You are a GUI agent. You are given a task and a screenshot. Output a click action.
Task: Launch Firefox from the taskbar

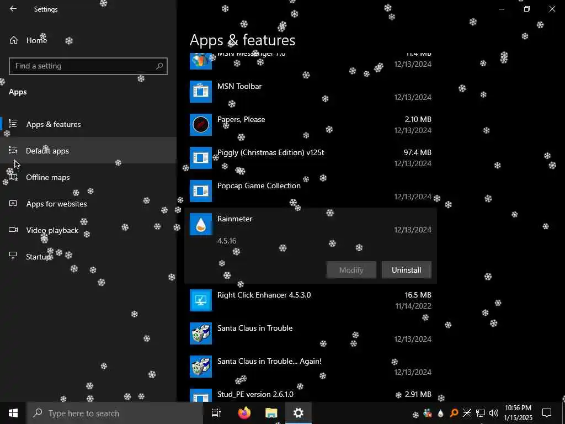click(x=244, y=413)
